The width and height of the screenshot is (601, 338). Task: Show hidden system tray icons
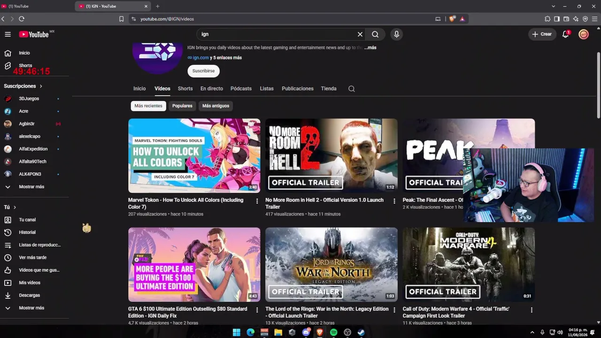pos(532,332)
